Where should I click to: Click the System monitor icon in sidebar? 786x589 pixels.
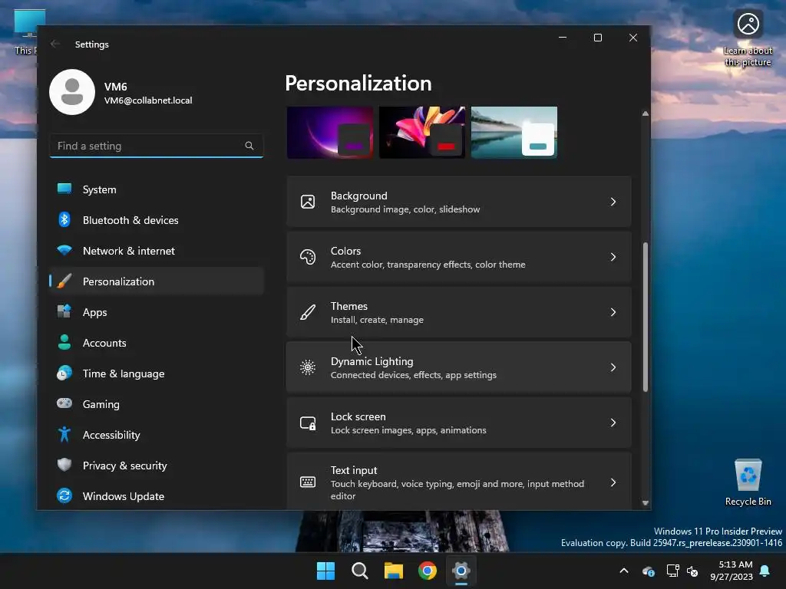(x=64, y=189)
